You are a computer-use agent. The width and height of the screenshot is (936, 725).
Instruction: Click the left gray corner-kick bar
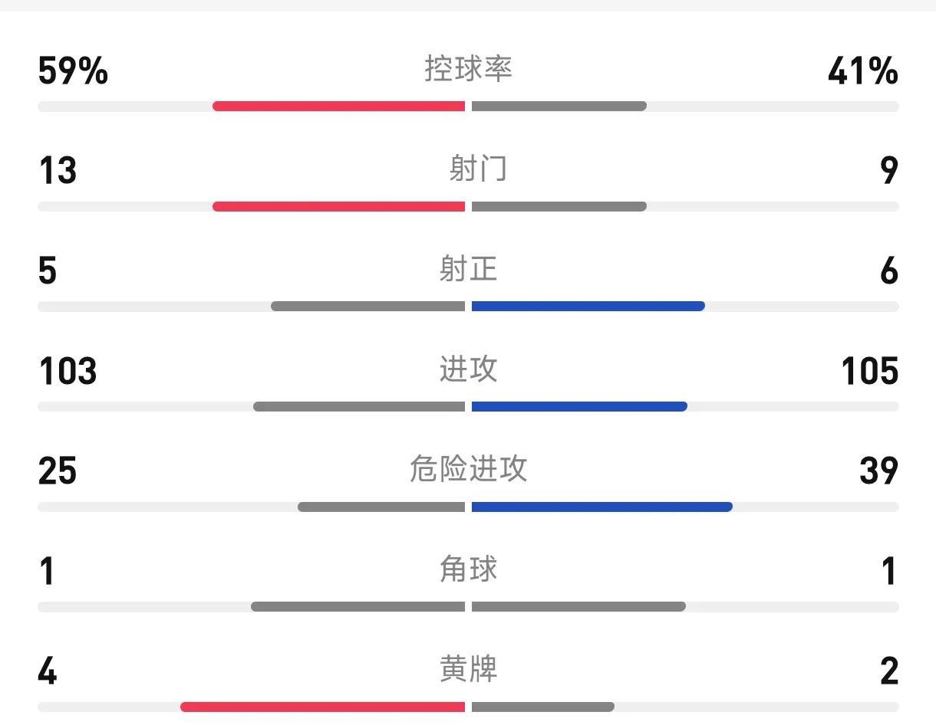pyautogui.click(x=358, y=607)
